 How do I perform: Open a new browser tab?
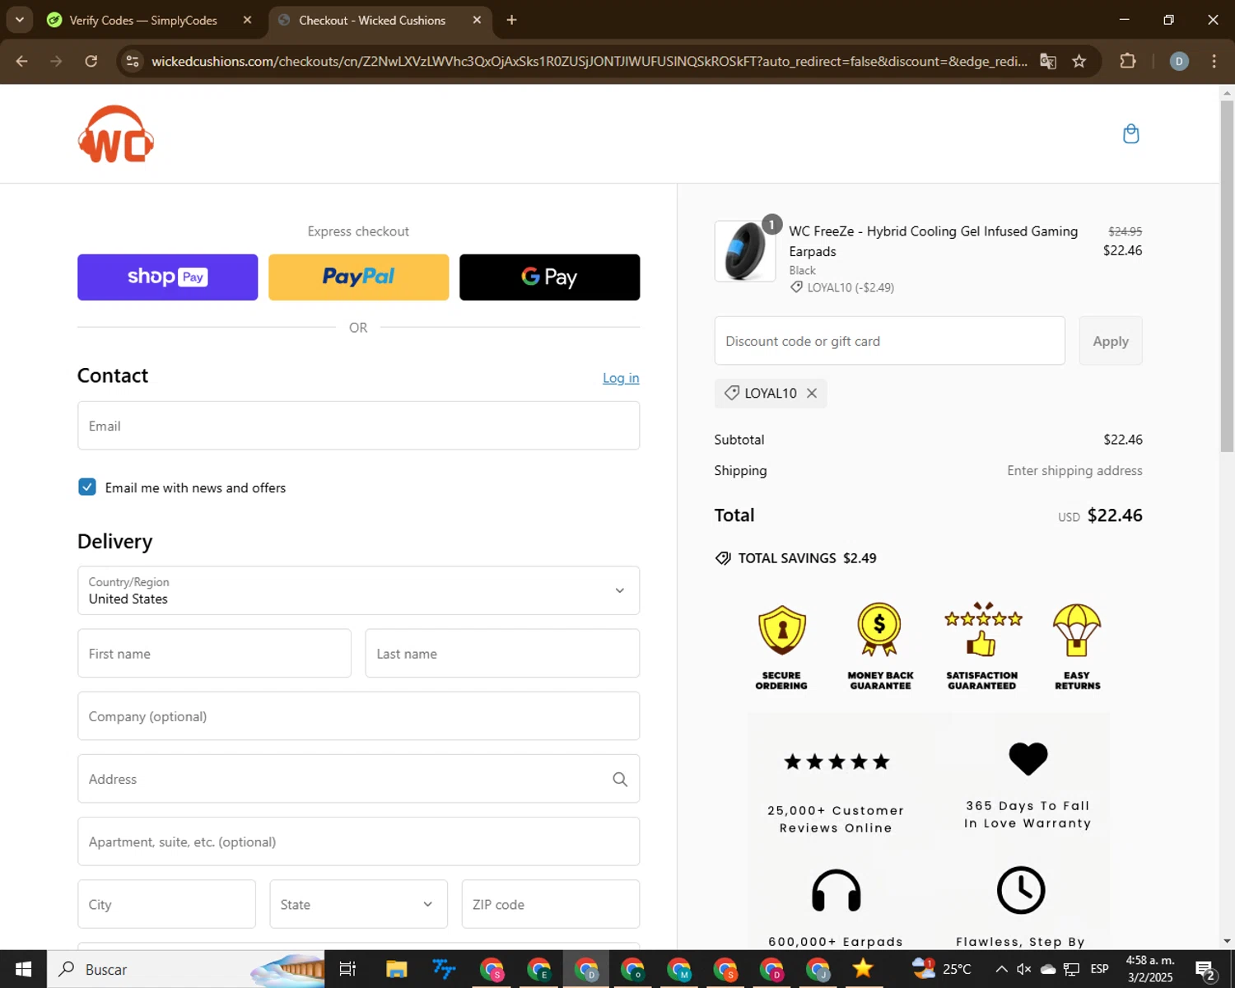[511, 20]
